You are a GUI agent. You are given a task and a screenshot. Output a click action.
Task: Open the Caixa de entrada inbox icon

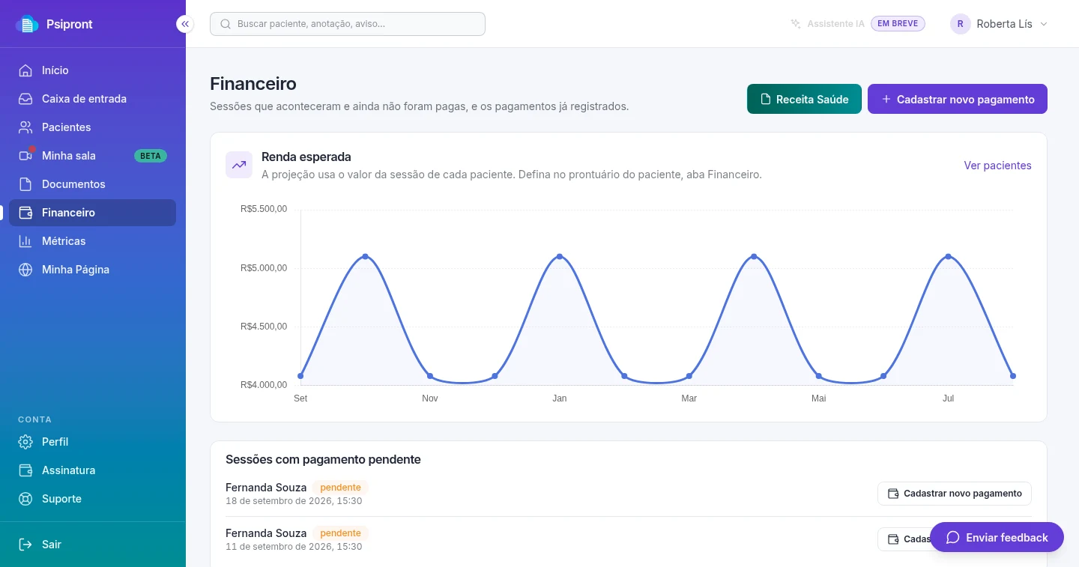click(25, 99)
